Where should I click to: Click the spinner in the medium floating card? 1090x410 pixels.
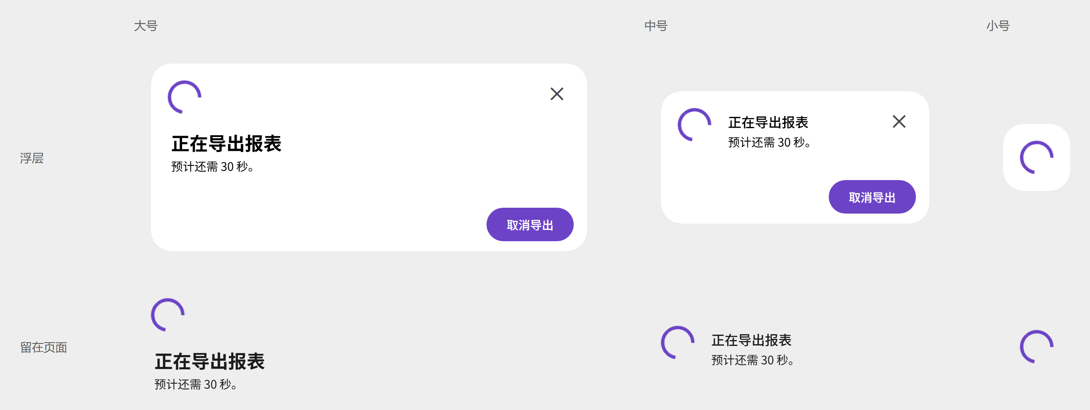point(695,125)
